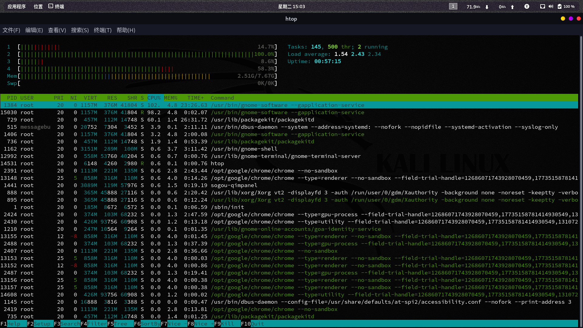Click F7 Nice - in htop footer
Screen dimensions: 583x328
point(174,324)
